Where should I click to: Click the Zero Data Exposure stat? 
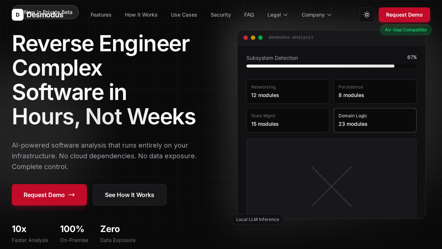[118, 234]
